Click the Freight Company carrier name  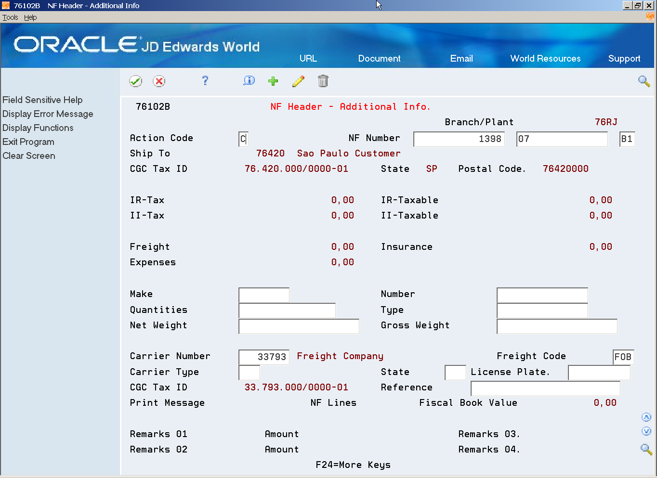[x=340, y=356]
